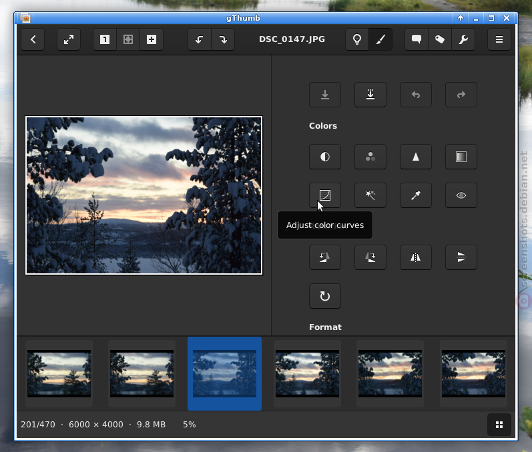Image resolution: width=532 pixels, height=452 pixels.
Task: Flip the image vertically
Action: (x=461, y=257)
